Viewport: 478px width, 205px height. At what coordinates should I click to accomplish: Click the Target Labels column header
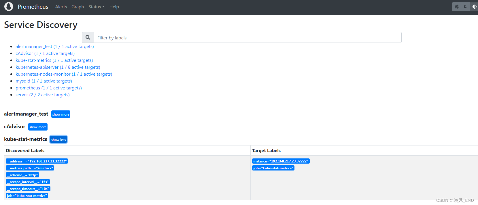point(266,150)
